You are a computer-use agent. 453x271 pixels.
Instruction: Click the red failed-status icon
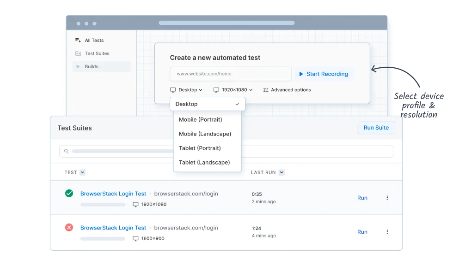pos(69,228)
